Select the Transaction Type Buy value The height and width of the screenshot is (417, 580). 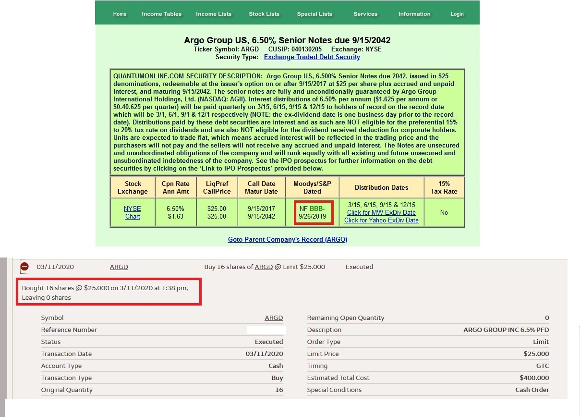pyautogui.click(x=277, y=378)
